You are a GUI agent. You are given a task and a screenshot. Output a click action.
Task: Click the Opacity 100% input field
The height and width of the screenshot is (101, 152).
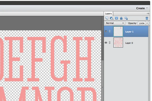[142, 23]
